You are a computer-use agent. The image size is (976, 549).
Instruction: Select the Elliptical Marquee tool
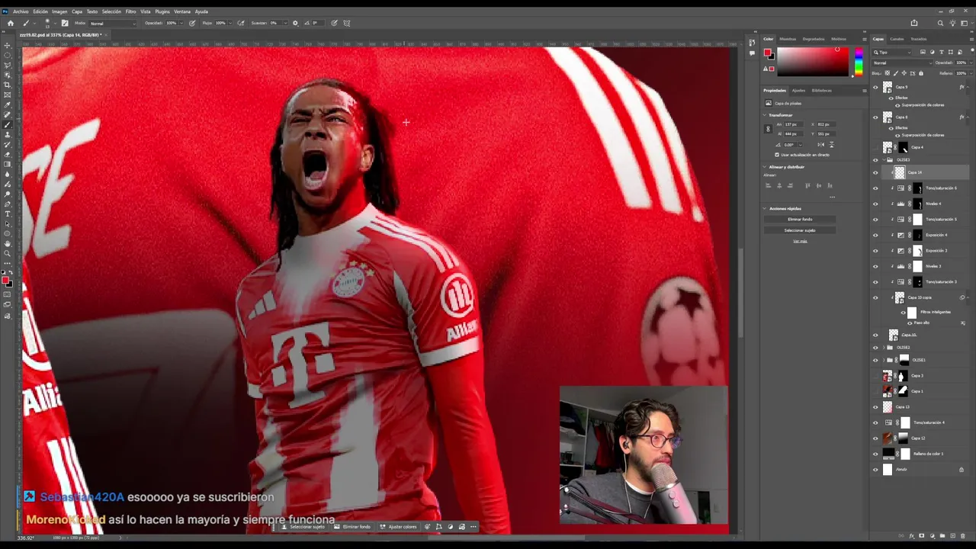click(8, 56)
